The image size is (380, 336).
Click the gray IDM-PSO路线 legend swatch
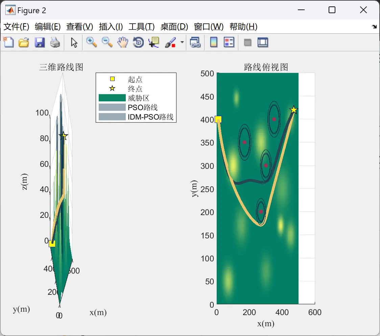click(x=112, y=117)
